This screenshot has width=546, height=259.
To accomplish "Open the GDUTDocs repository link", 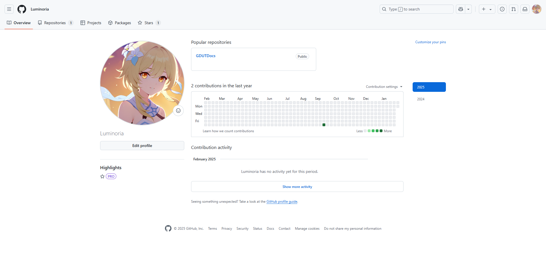I will 206,56.
